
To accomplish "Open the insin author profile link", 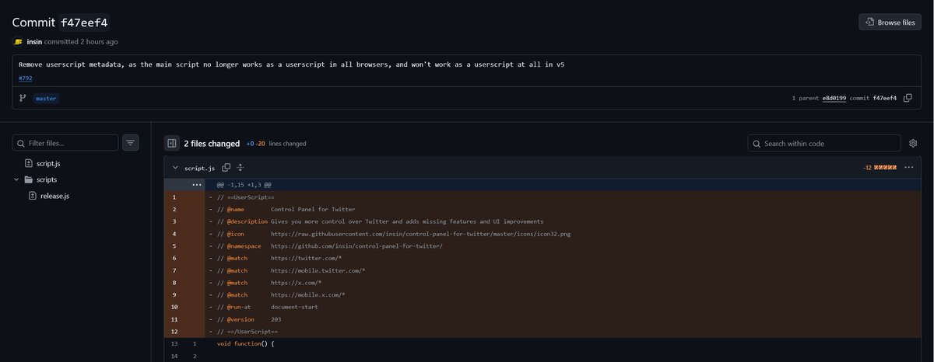I will [34, 41].
